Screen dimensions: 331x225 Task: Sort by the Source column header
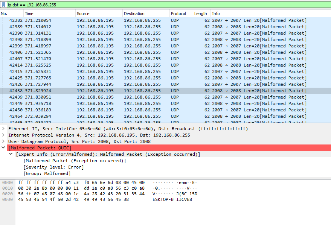point(99,14)
